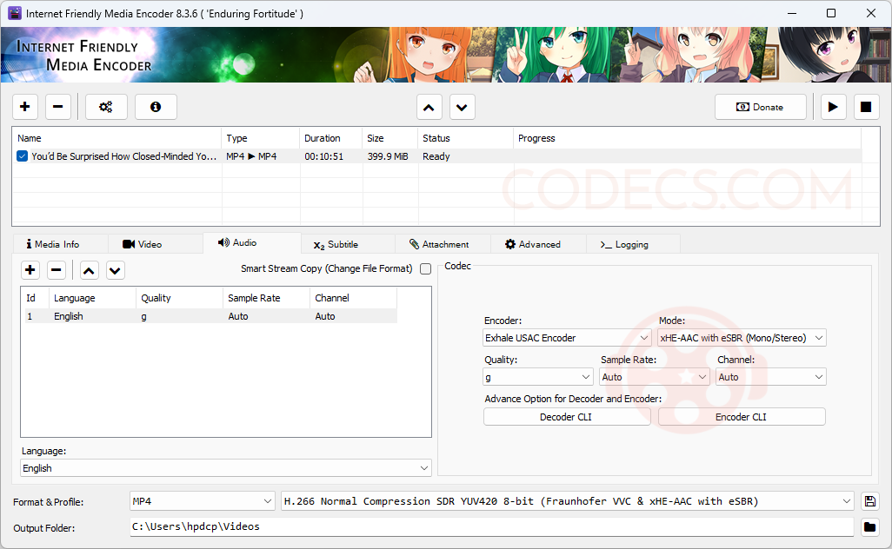Remove the selected audio stream

tap(57, 270)
